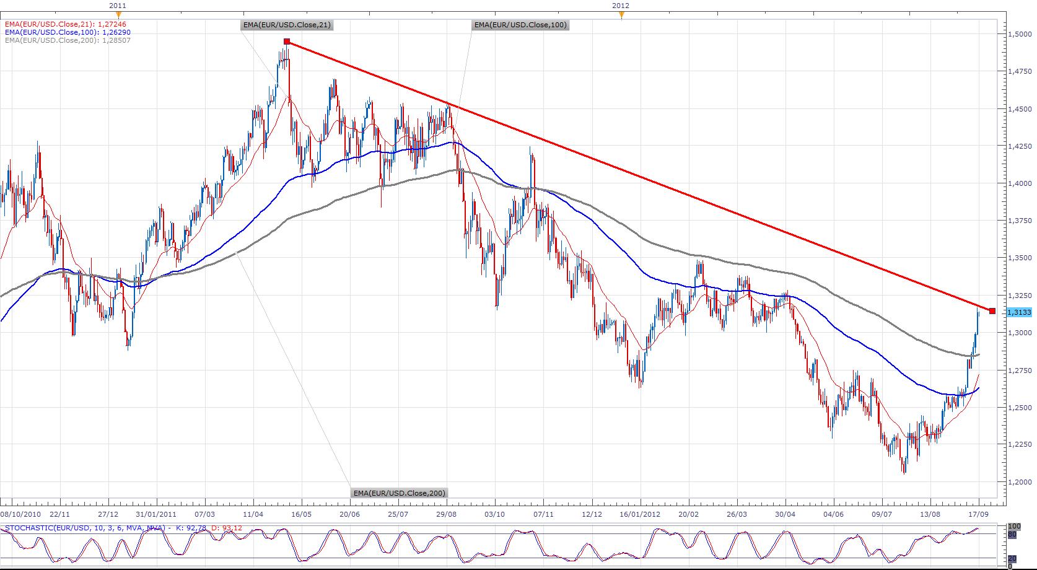Click the 1,5000 price axis label
This screenshot has height=570, width=1037.
(x=1020, y=35)
